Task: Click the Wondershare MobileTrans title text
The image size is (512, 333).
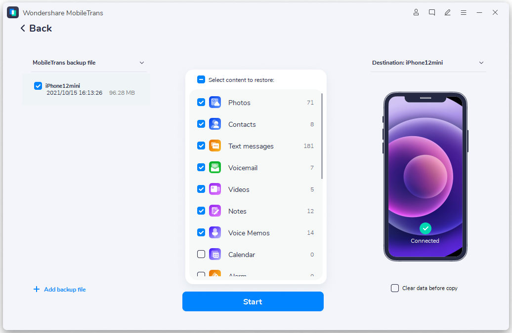Action: click(x=63, y=13)
